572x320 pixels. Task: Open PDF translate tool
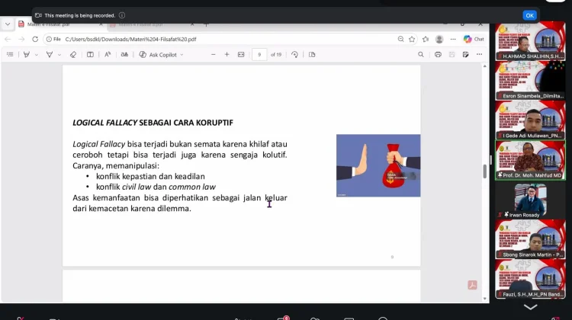[124, 54]
